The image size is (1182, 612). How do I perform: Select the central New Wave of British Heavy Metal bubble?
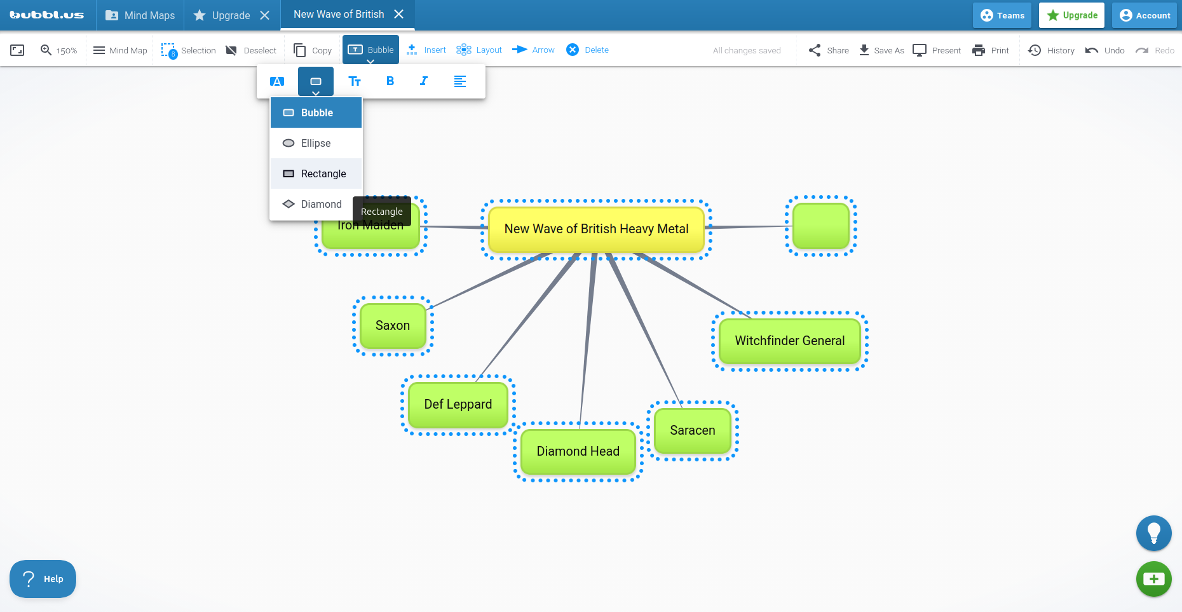[x=596, y=229]
